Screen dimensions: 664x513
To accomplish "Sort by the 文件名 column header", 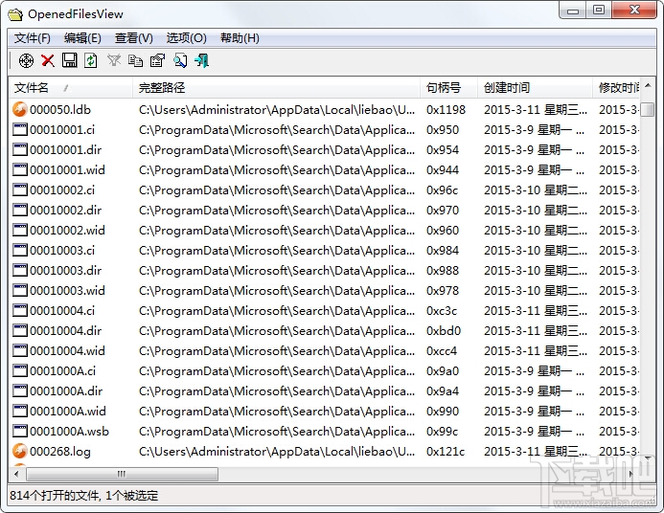I will click(x=71, y=87).
